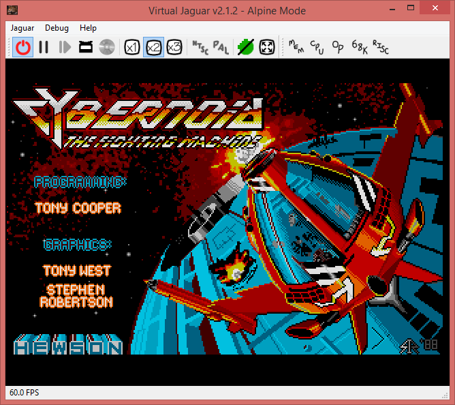
Task: Open the cartridge insert icon
Action: coord(86,47)
